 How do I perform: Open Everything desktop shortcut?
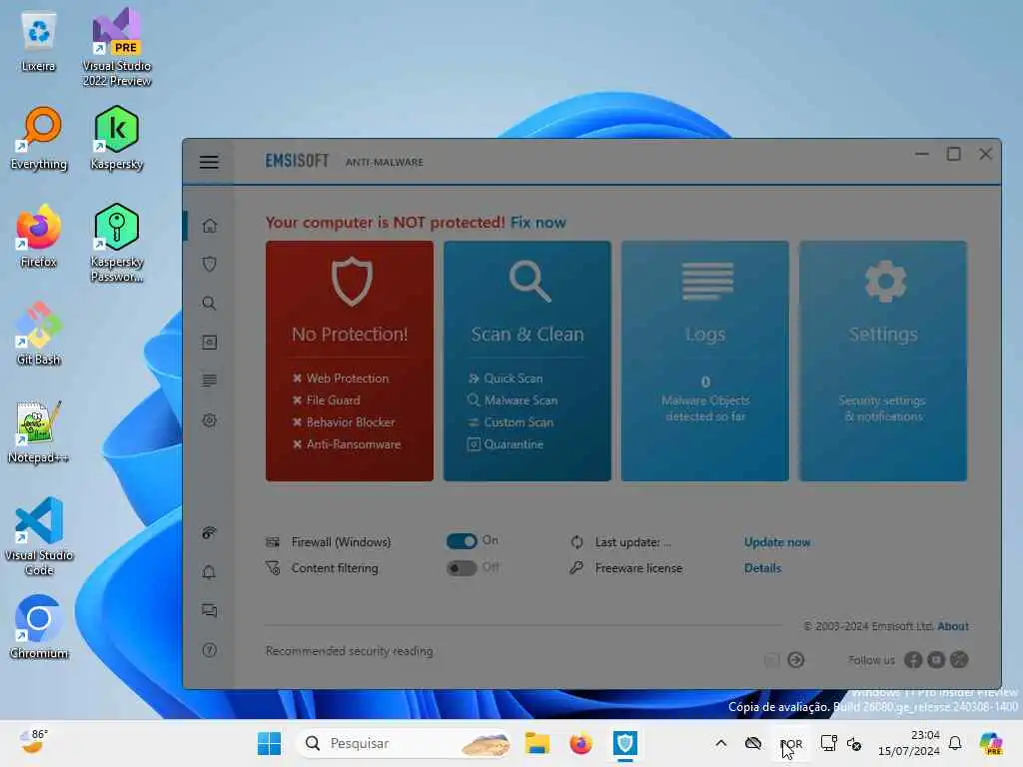coord(39,138)
